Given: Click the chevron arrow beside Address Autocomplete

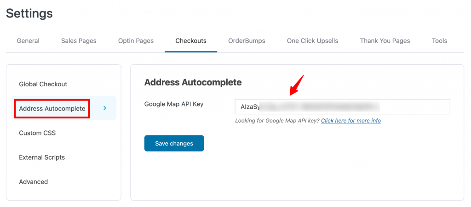Looking at the screenshot, I should click(x=105, y=108).
